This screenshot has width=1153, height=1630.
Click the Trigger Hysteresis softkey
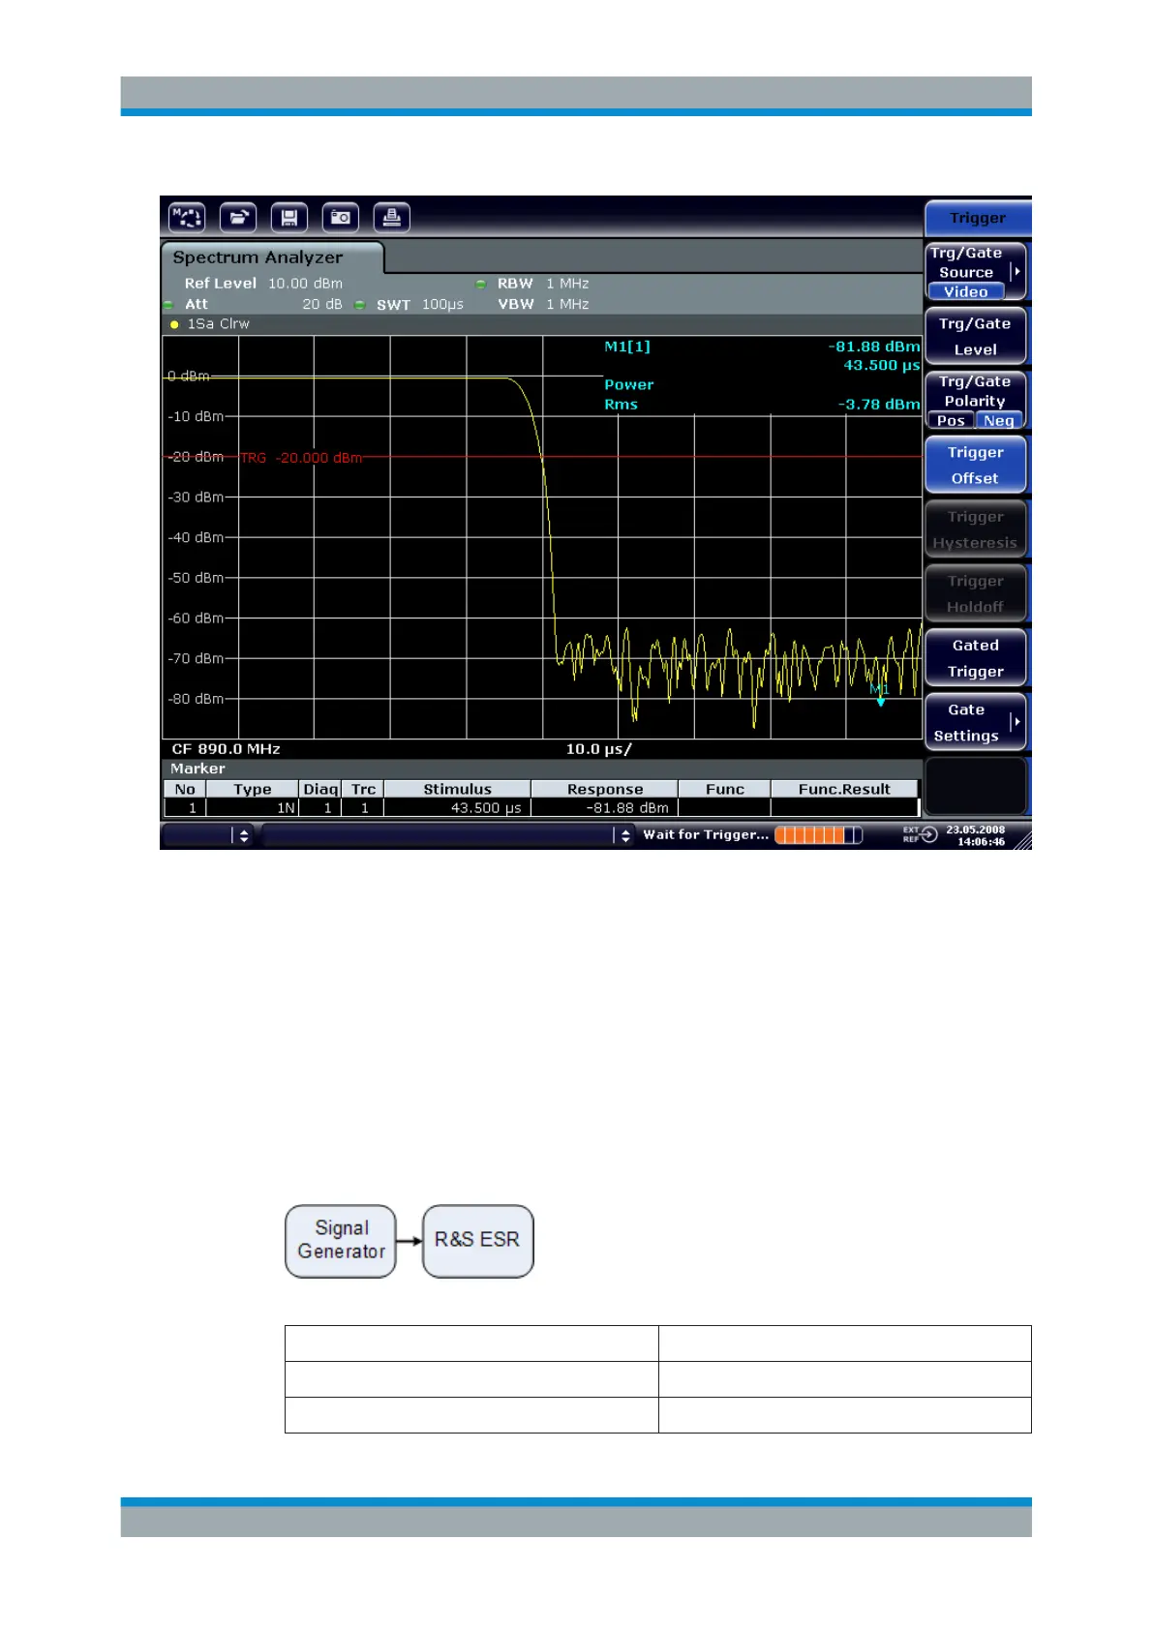975,529
